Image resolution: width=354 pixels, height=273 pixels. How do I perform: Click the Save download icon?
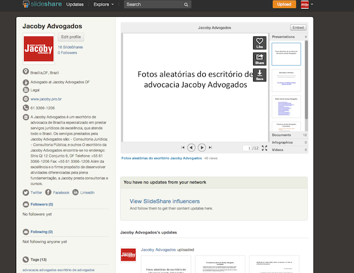click(260, 75)
